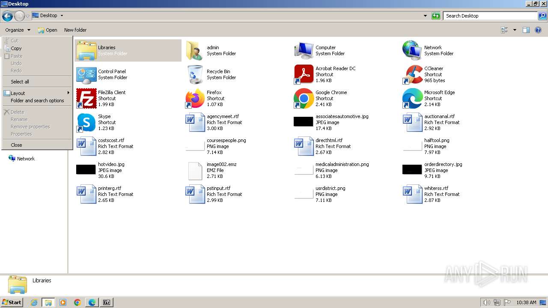548x308 pixels.
Task: Select the pstinput.rtf file icon
Action: [x=195, y=194]
